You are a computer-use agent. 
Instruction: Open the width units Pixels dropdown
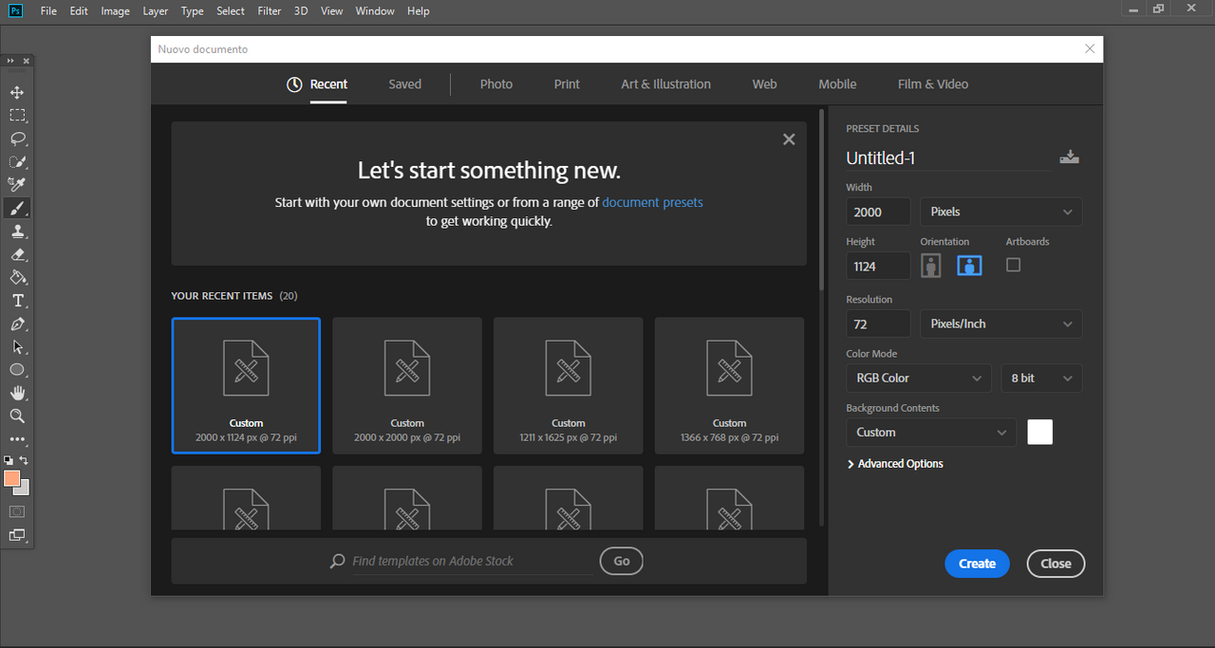[1001, 212]
